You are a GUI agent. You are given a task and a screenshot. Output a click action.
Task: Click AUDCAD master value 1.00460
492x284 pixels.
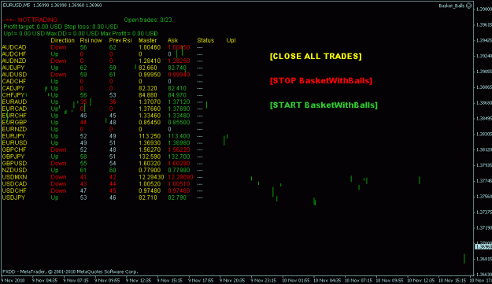(150, 47)
